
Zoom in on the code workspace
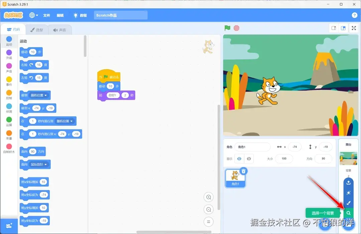[209, 197]
